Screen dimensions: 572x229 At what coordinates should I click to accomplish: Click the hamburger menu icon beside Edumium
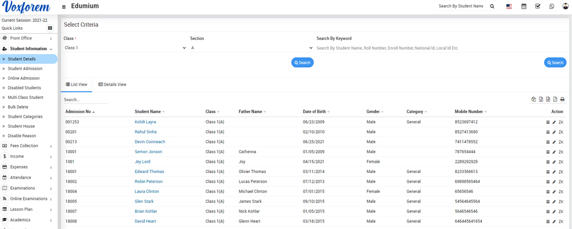pyautogui.click(x=63, y=7)
